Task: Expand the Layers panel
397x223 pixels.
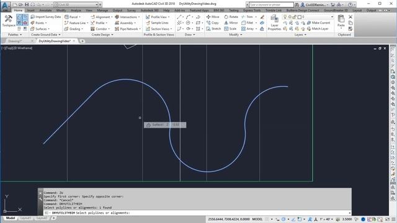Action: tap(300, 35)
